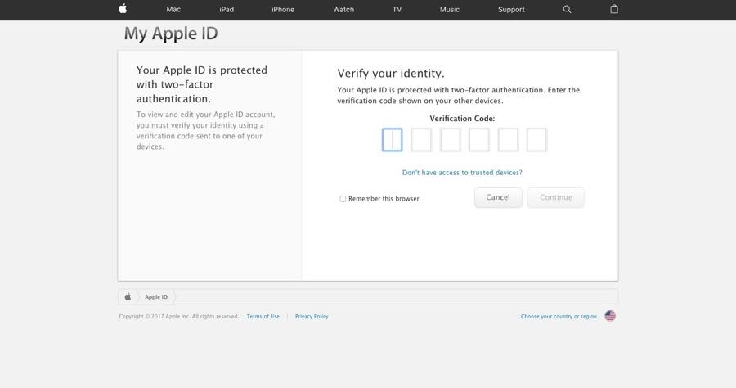
Task: Focus the third verification code box
Action: point(450,140)
